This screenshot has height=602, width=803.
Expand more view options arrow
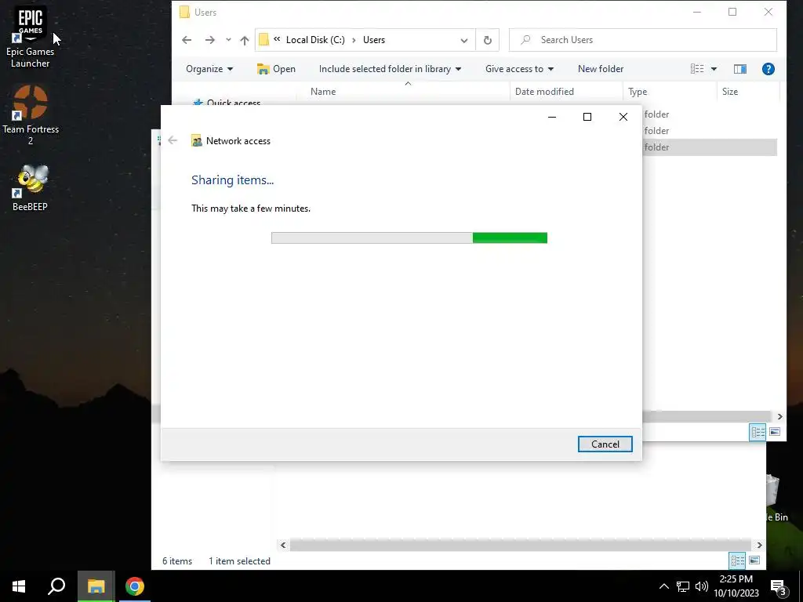pos(714,69)
